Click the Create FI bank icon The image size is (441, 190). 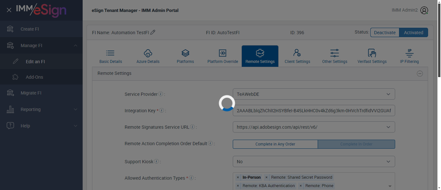pos(10,29)
